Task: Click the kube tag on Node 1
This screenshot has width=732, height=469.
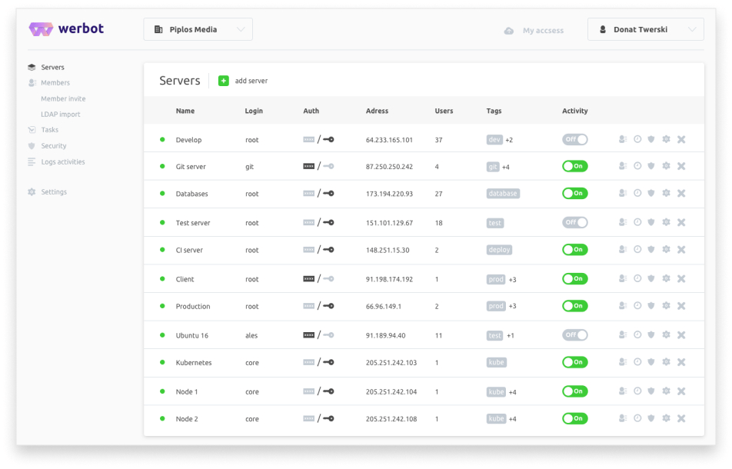Action: (x=496, y=391)
